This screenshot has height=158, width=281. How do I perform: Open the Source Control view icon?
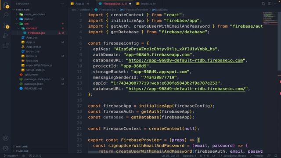pyautogui.click(x=6, y=25)
